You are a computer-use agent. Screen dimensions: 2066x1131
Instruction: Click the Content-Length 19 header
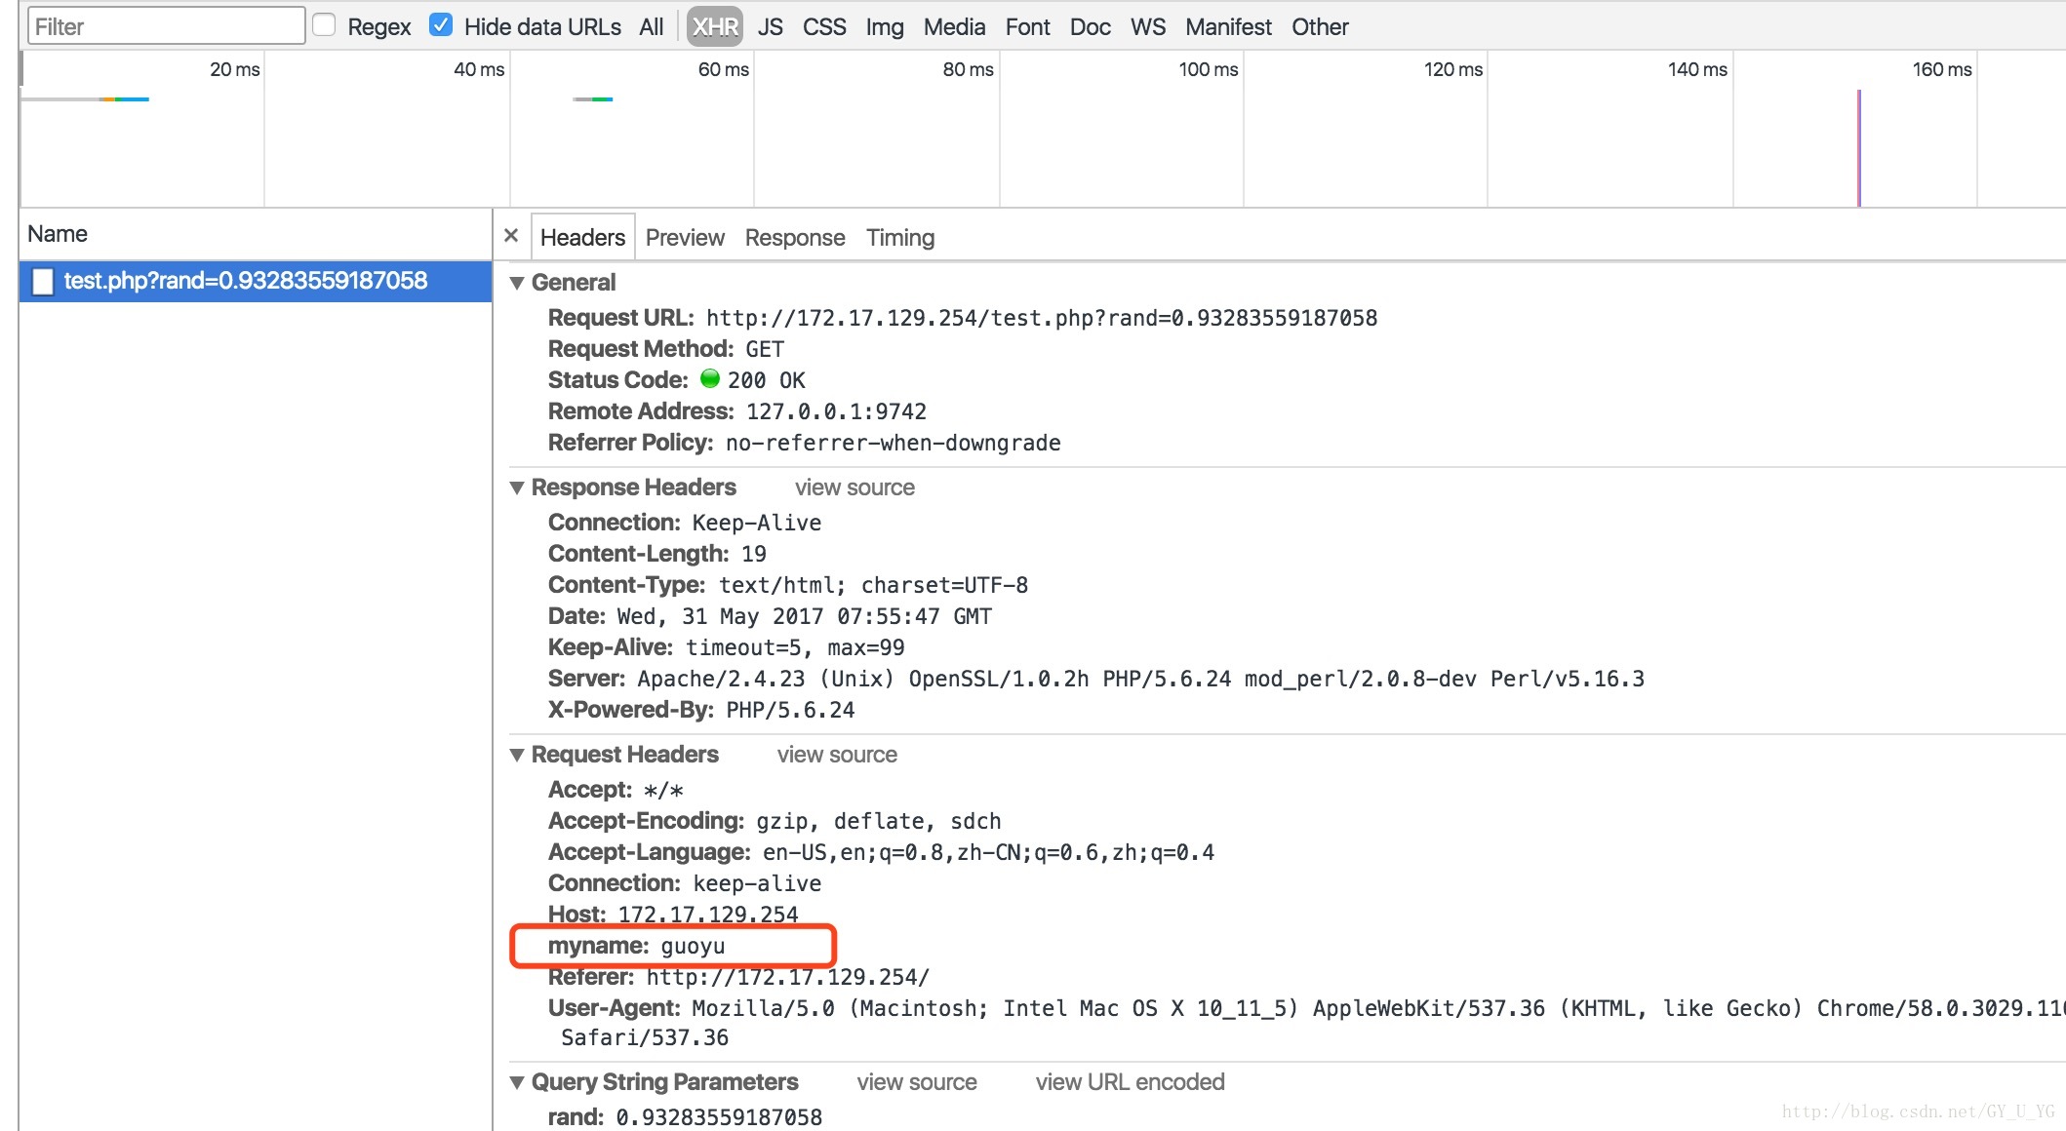[x=657, y=554]
